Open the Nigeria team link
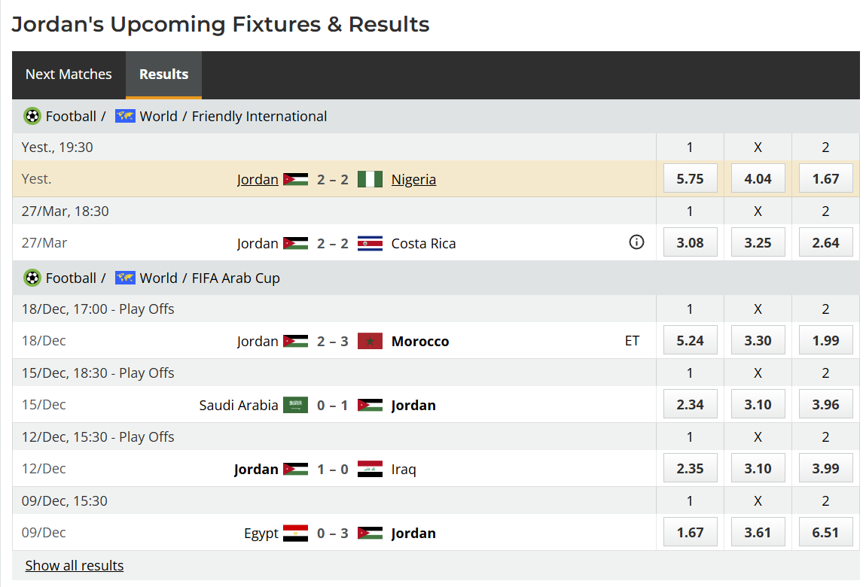Image resolution: width=866 pixels, height=587 pixels. coord(413,179)
